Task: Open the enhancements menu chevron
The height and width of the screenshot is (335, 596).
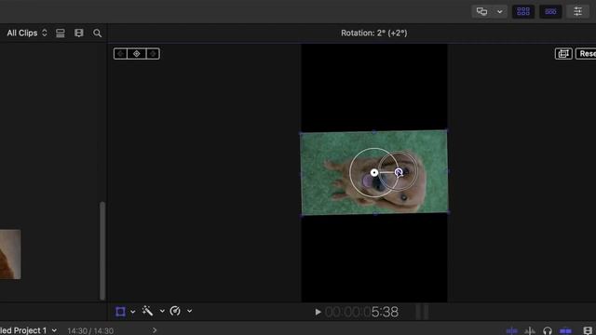Action: [x=162, y=312]
